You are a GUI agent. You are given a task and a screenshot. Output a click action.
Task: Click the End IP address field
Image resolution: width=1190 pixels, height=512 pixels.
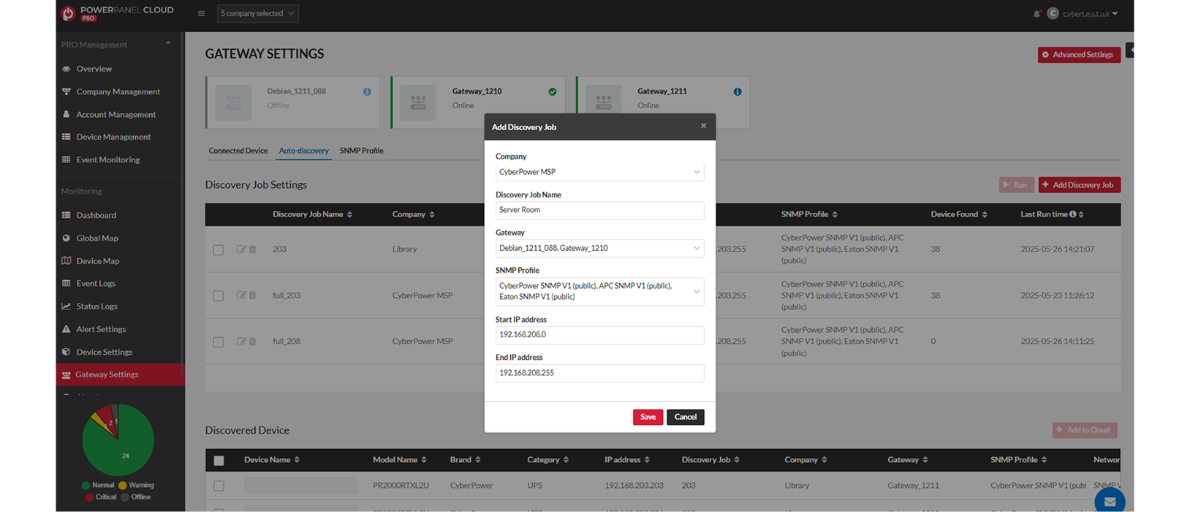599,373
